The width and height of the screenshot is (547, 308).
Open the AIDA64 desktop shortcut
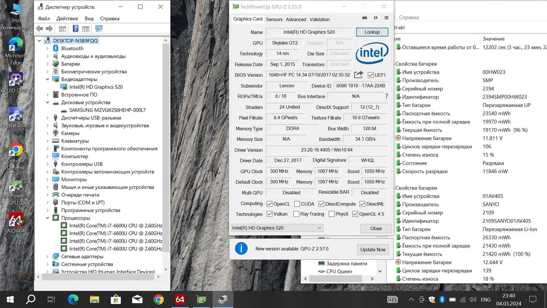tap(16, 223)
